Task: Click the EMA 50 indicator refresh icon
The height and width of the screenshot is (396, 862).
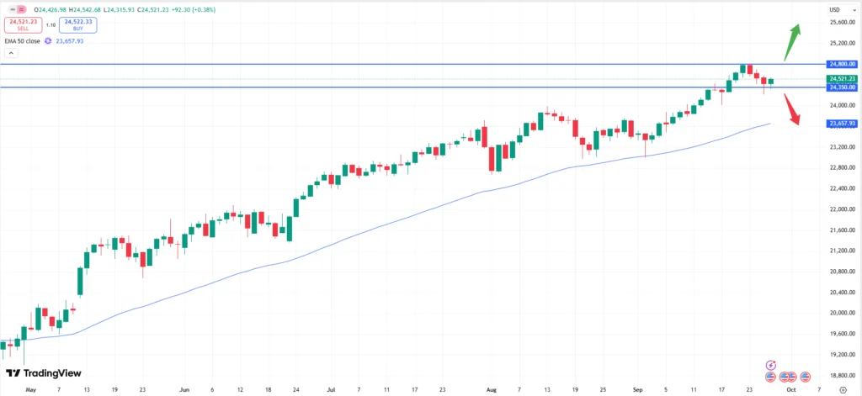Action: pyautogui.click(x=49, y=40)
